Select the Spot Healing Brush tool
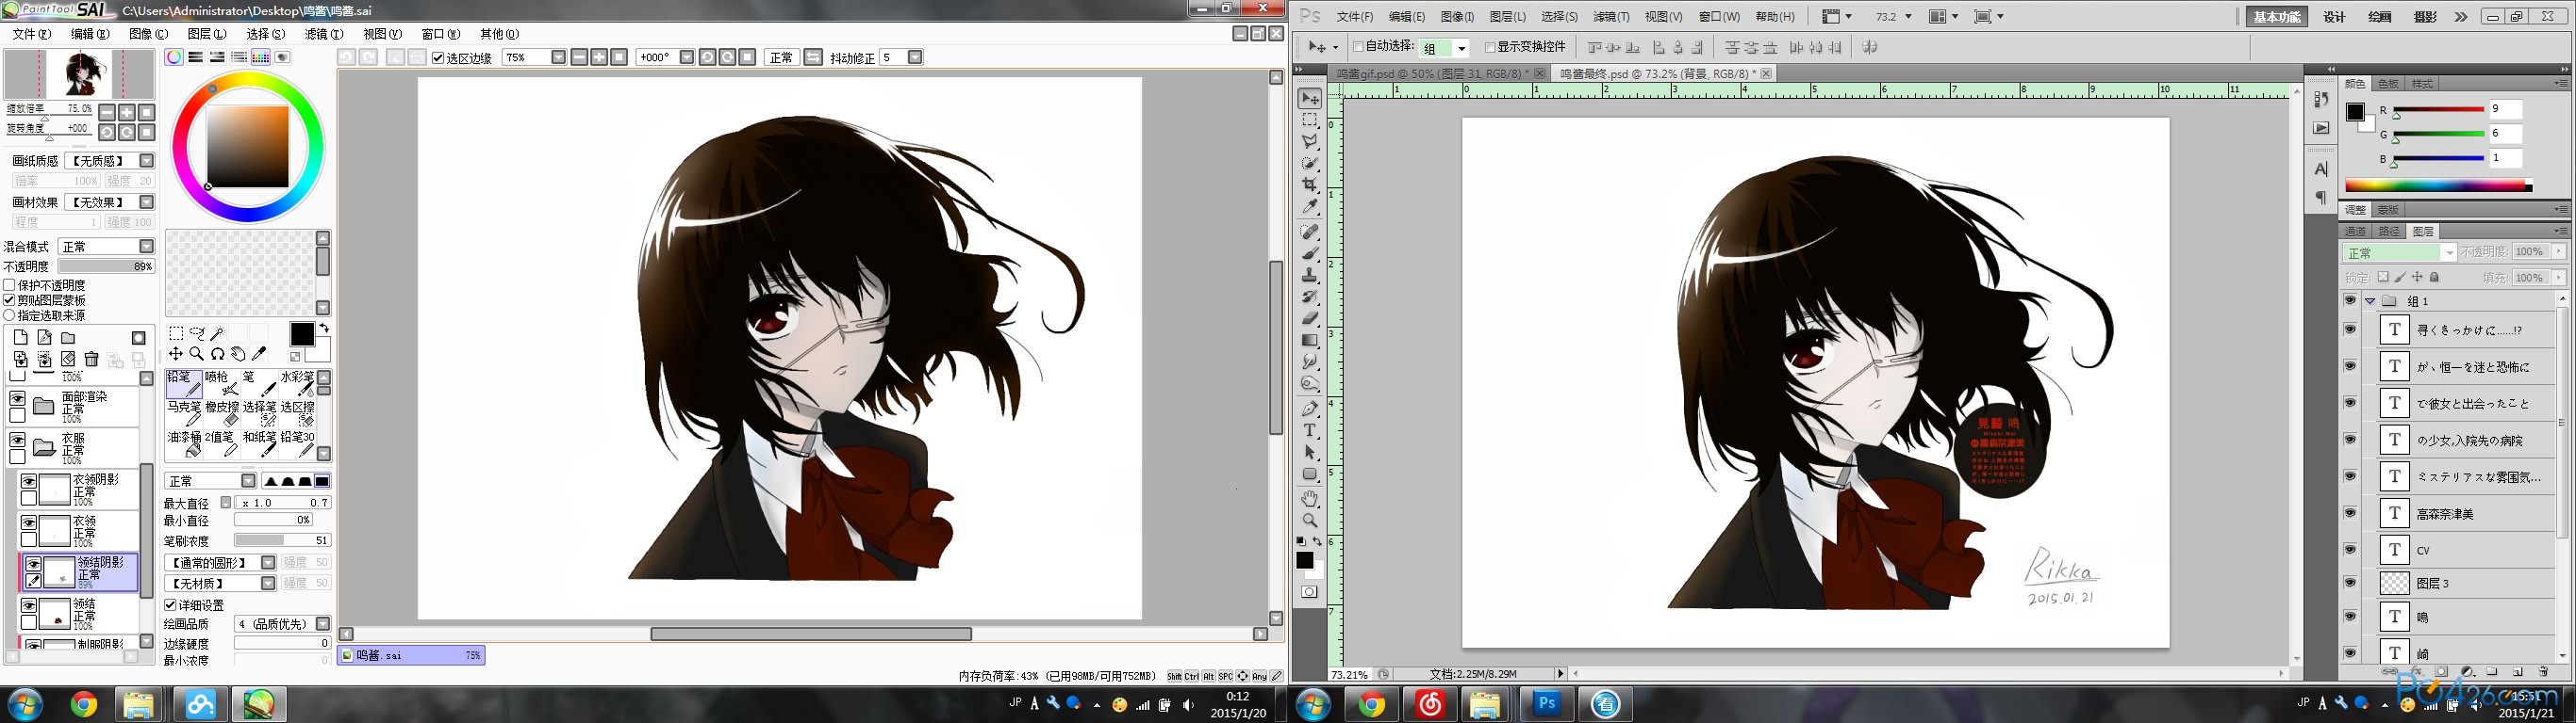The height and width of the screenshot is (723, 2576). (1310, 232)
